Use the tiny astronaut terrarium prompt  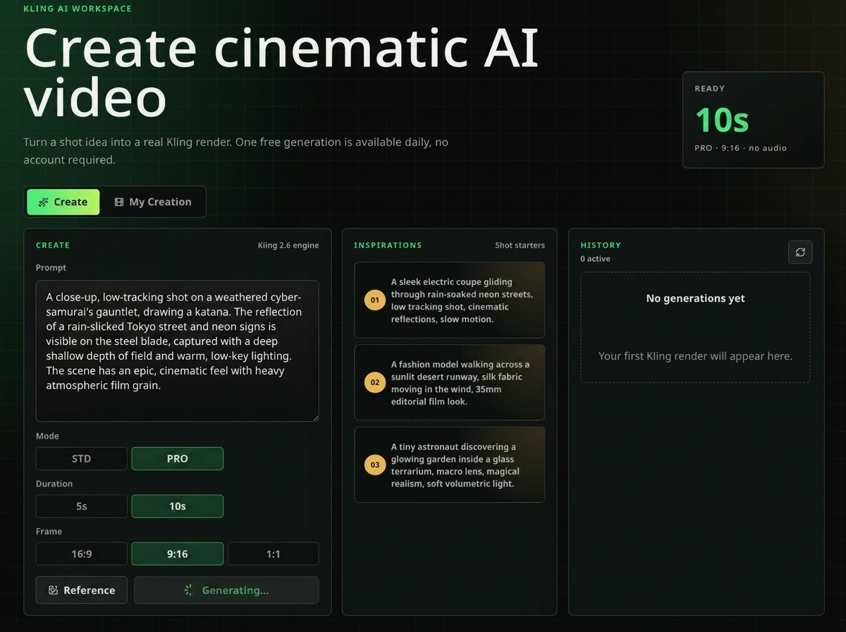pyautogui.click(x=450, y=465)
